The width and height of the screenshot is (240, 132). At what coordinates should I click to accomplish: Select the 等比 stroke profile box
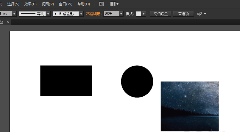32,14
